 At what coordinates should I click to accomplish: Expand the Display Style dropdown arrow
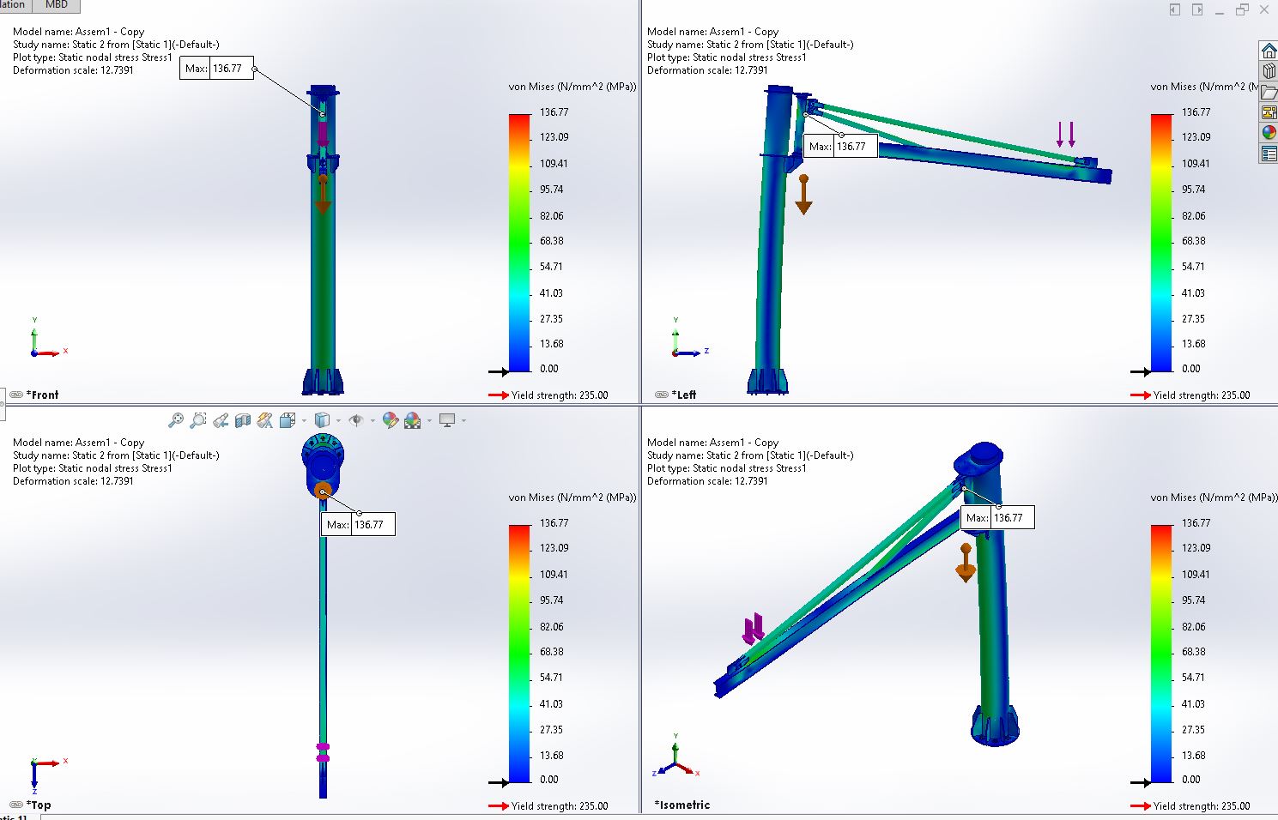(338, 421)
